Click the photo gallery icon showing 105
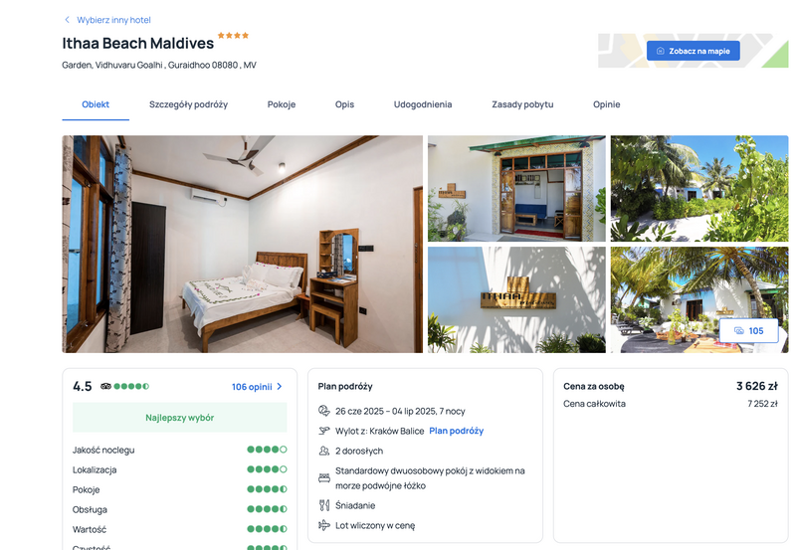Image resolution: width=796 pixels, height=550 pixels. click(739, 331)
